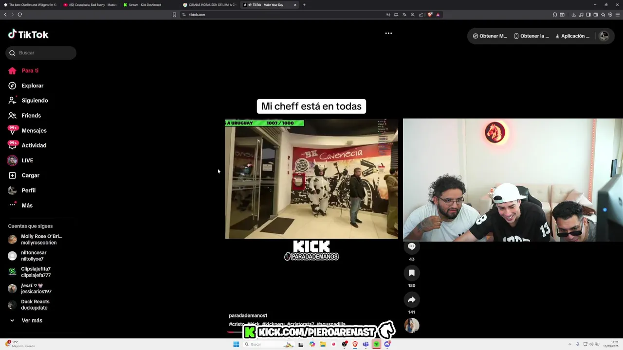Open Duck Reacts followed account
The image size is (623, 350).
29,305
